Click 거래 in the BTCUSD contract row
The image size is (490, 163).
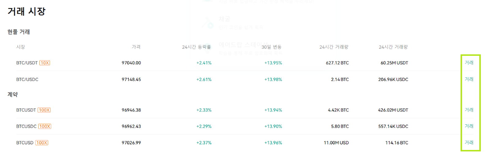pyautogui.click(x=469, y=142)
